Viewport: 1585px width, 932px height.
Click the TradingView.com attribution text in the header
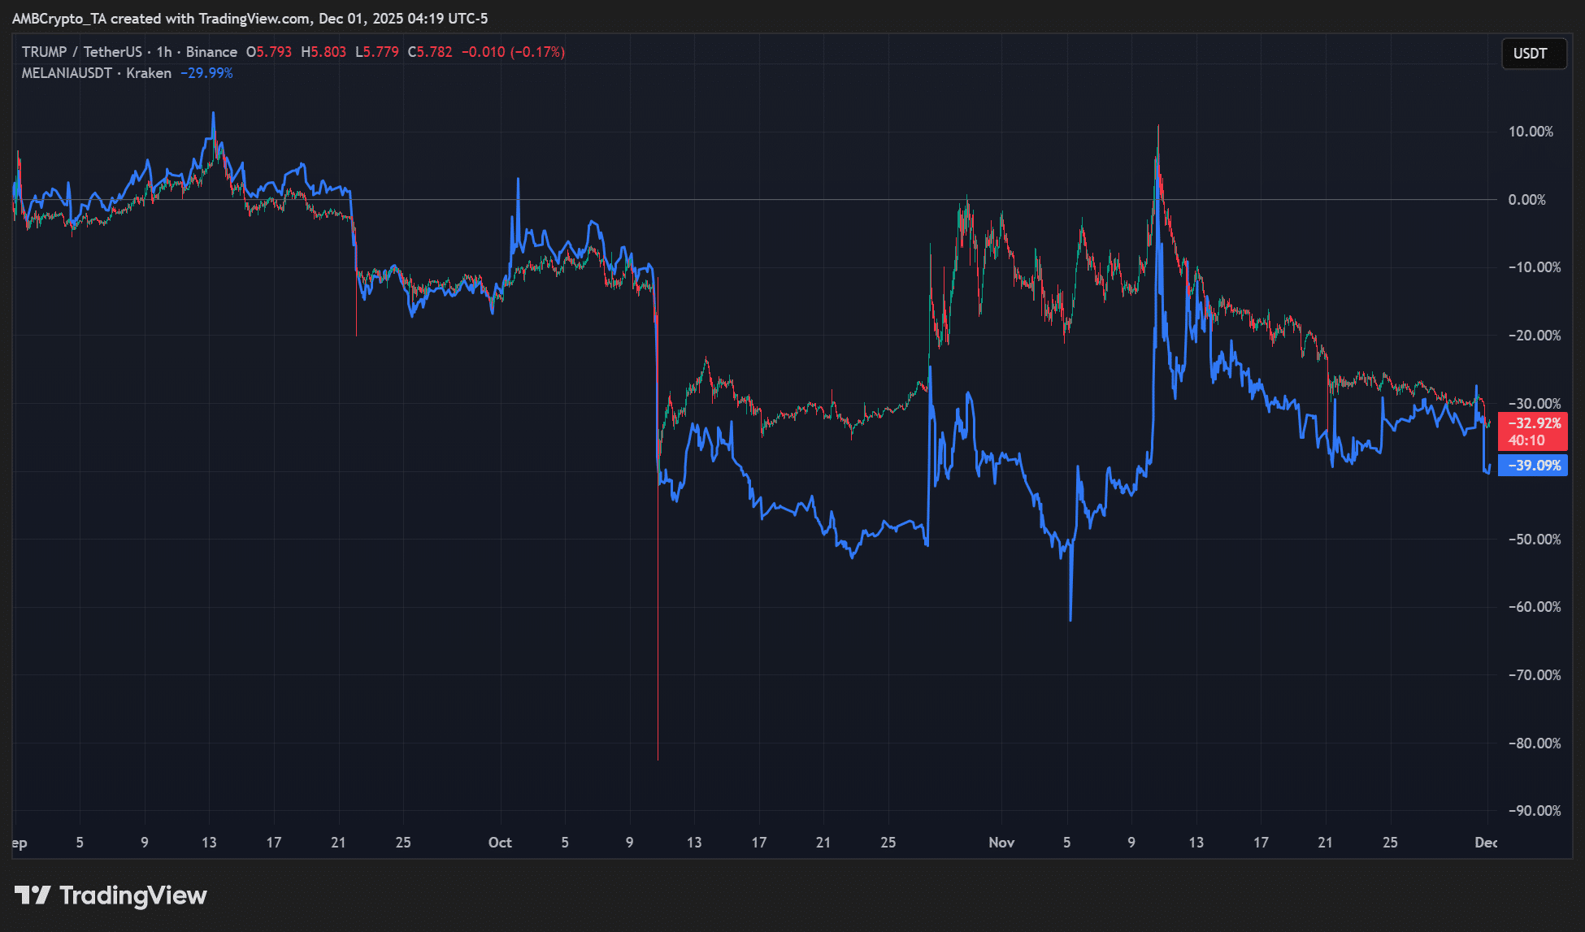coord(254,18)
